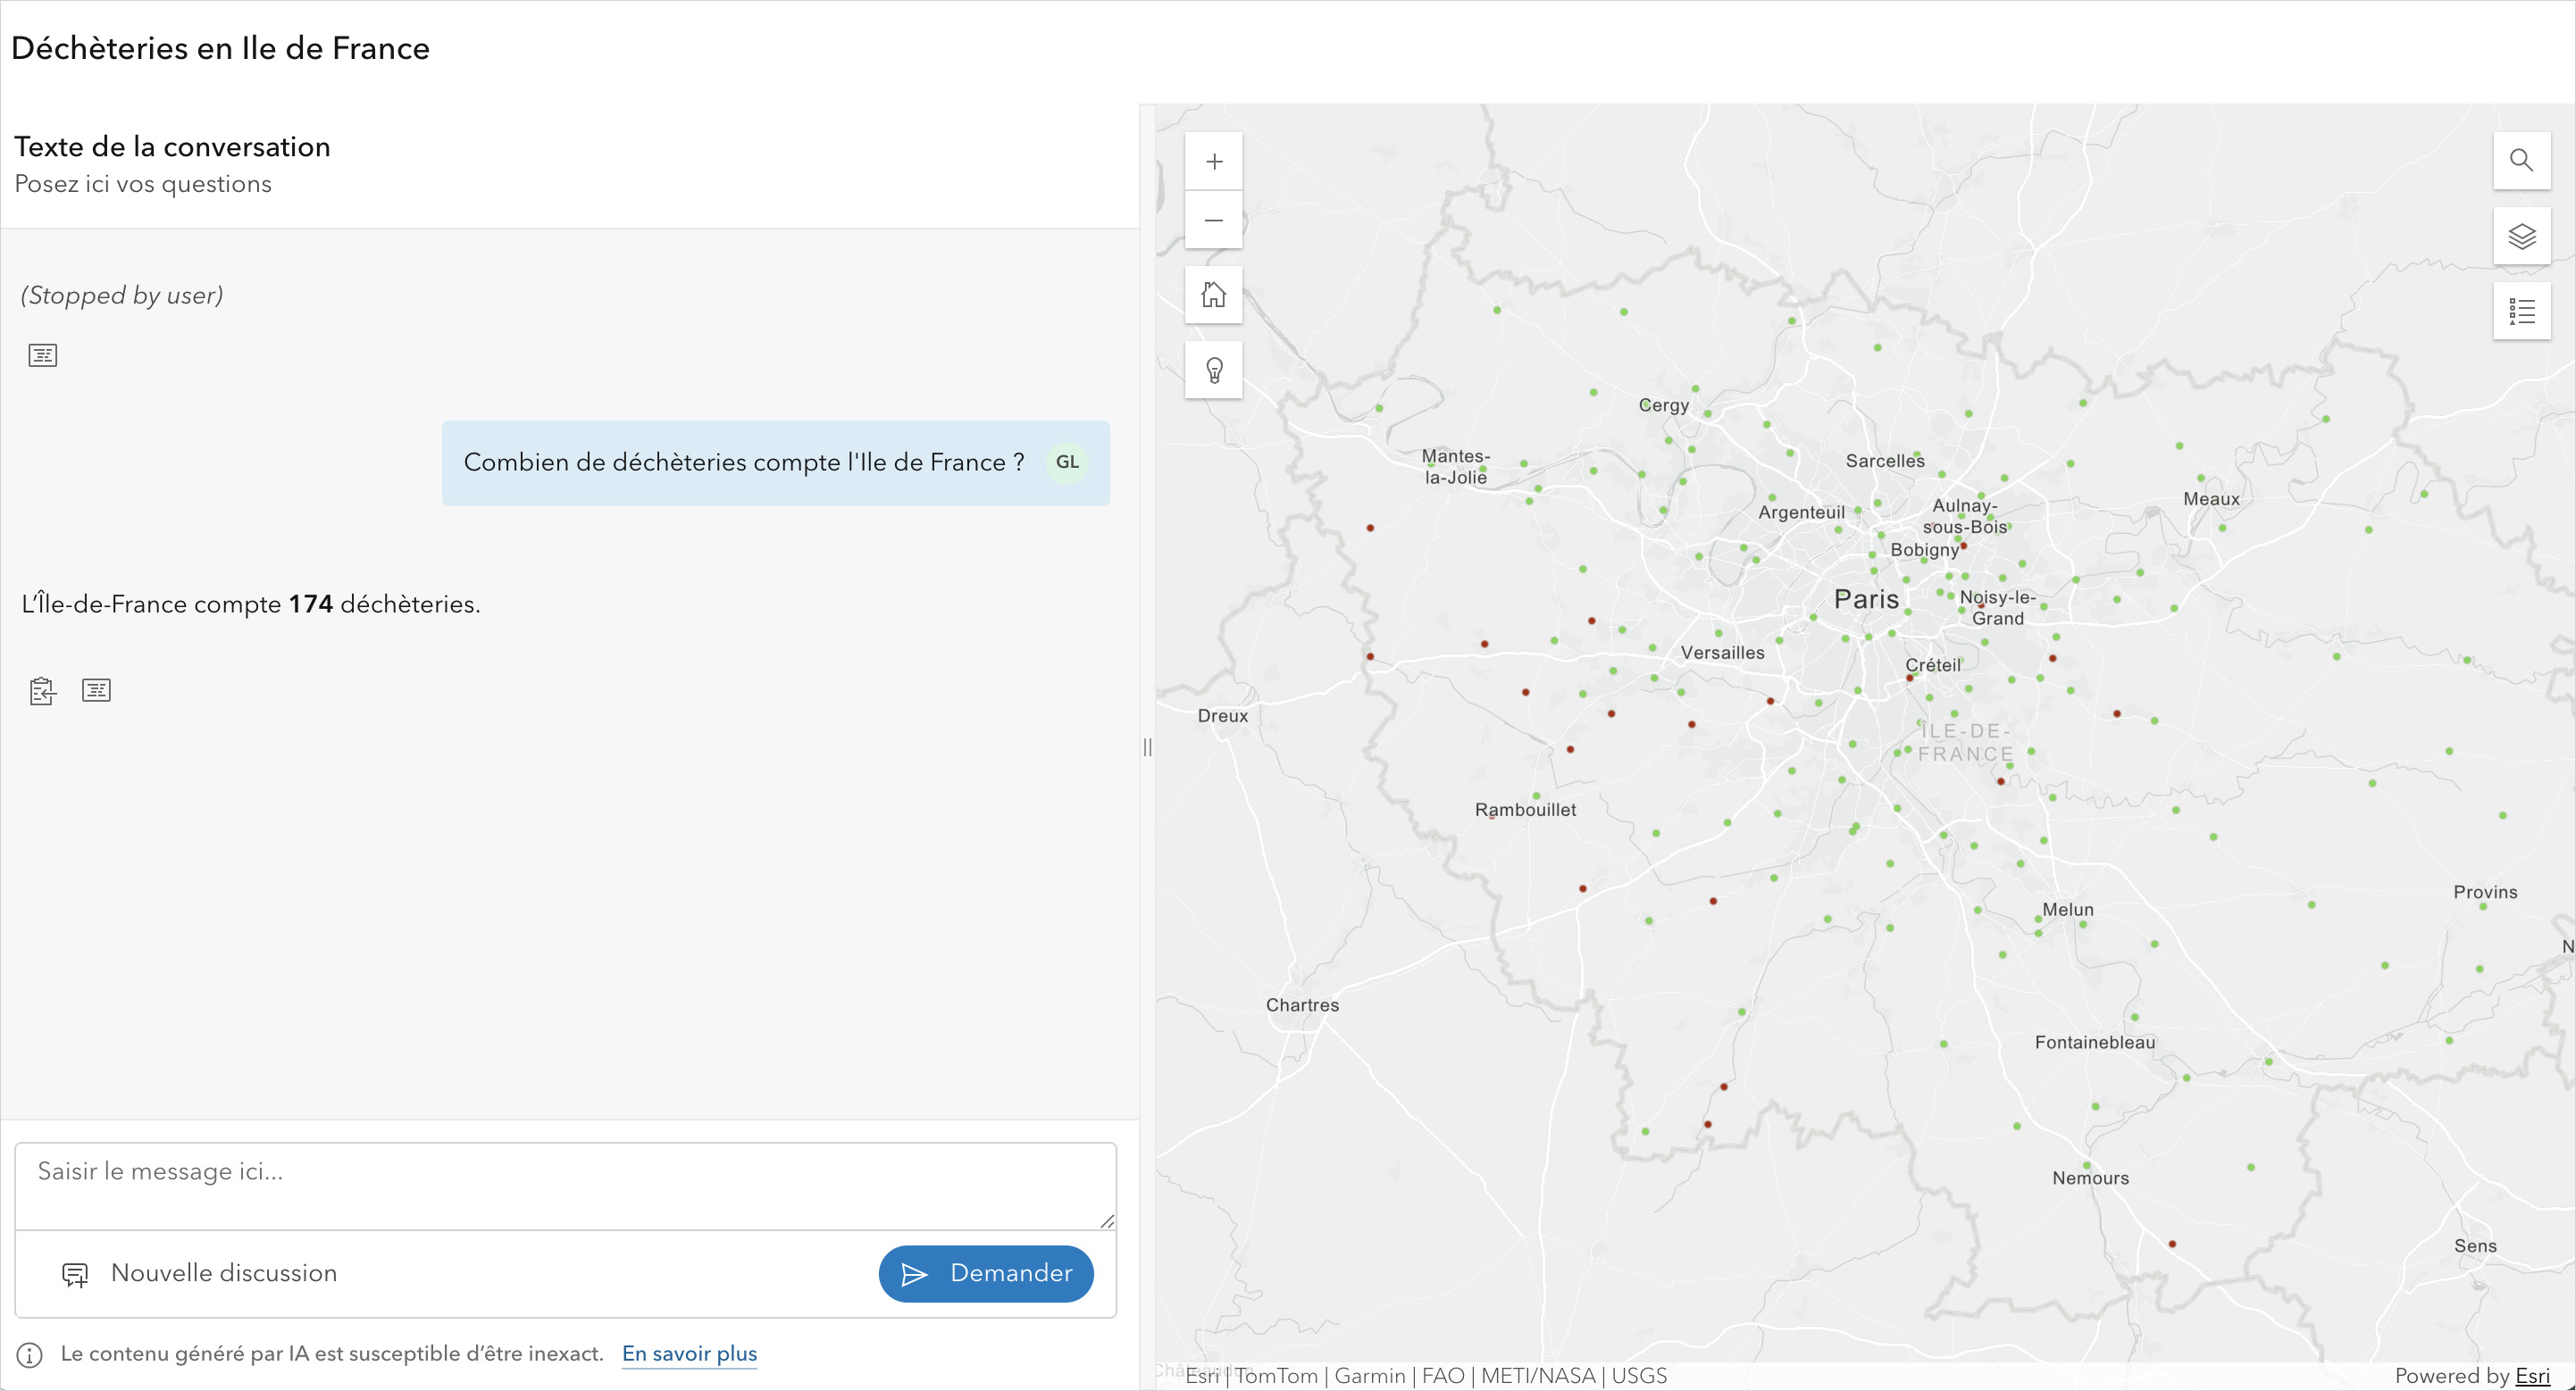Show the map legend list
The image size is (2576, 1391).
[x=2521, y=312]
